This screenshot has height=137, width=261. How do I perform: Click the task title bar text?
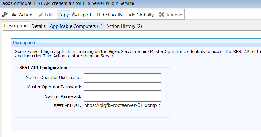pyautogui.click(x=68, y=4)
